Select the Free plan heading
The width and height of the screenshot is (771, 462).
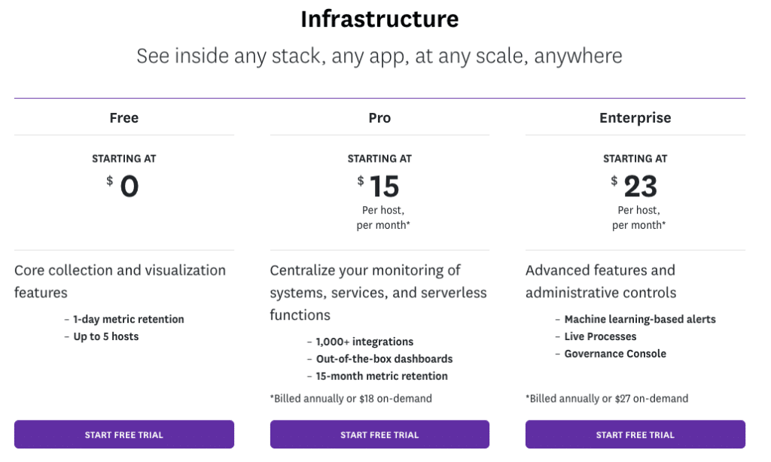point(123,117)
